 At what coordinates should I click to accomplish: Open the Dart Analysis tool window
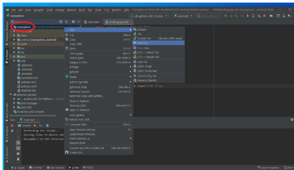[55, 168]
